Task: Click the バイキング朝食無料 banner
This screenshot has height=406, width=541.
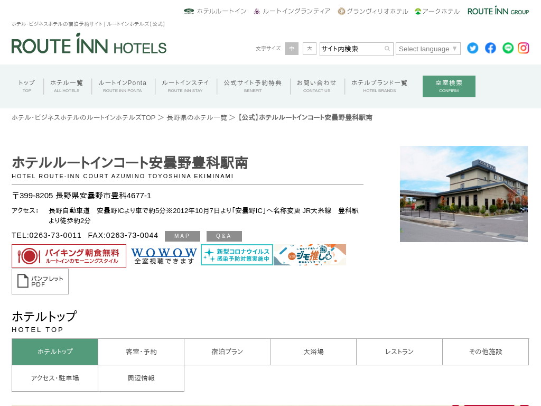Action: [x=69, y=256]
